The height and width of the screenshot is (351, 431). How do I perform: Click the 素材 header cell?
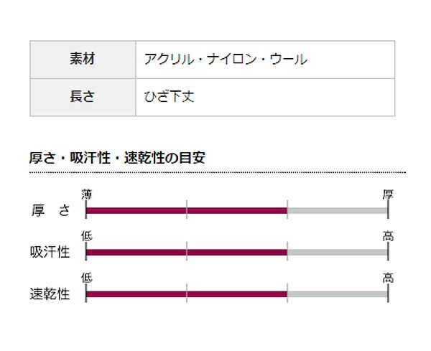tap(83, 60)
